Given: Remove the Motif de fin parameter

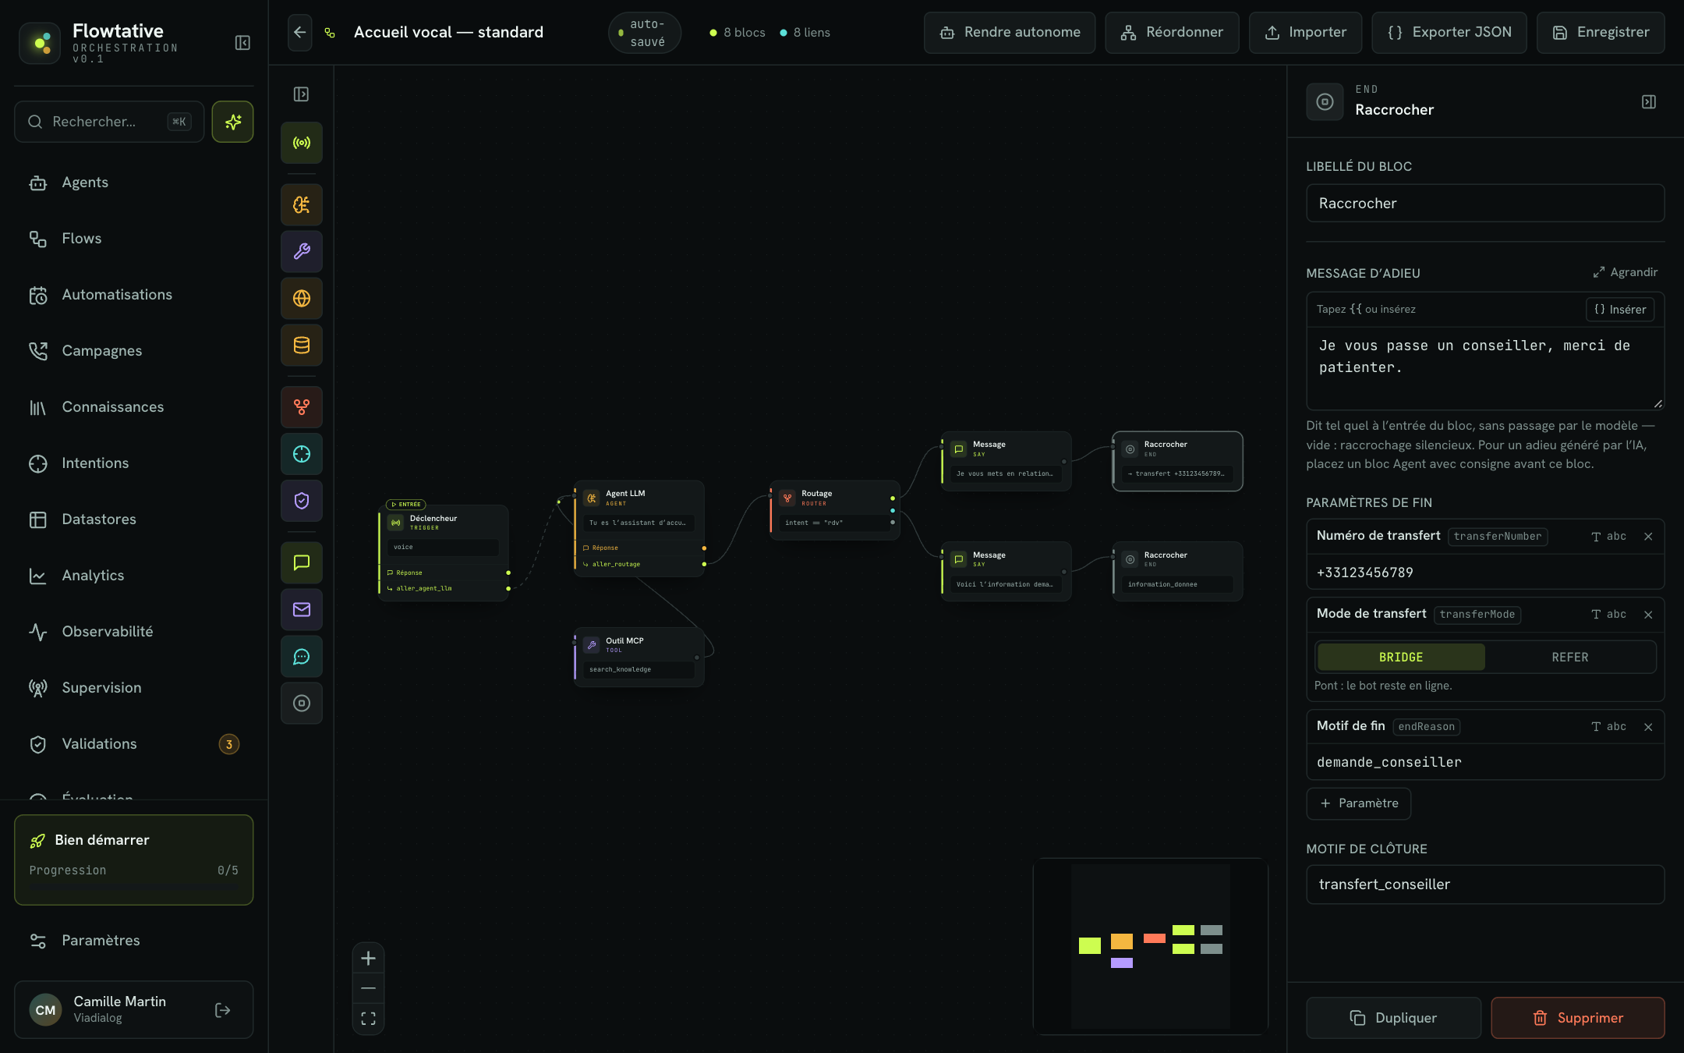Looking at the screenshot, I should (x=1649, y=727).
